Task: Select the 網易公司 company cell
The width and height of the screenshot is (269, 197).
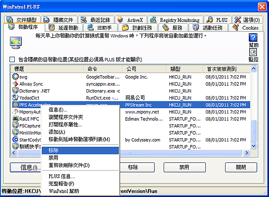Action: click(x=135, y=98)
